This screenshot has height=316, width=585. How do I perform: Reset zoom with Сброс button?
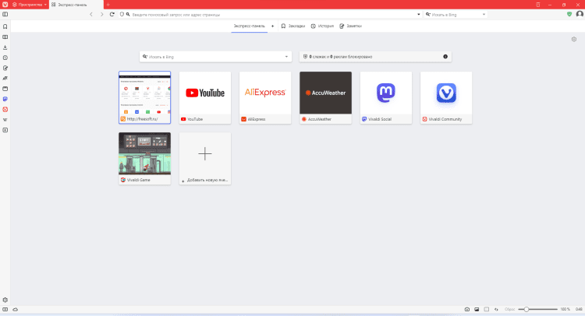(509, 309)
